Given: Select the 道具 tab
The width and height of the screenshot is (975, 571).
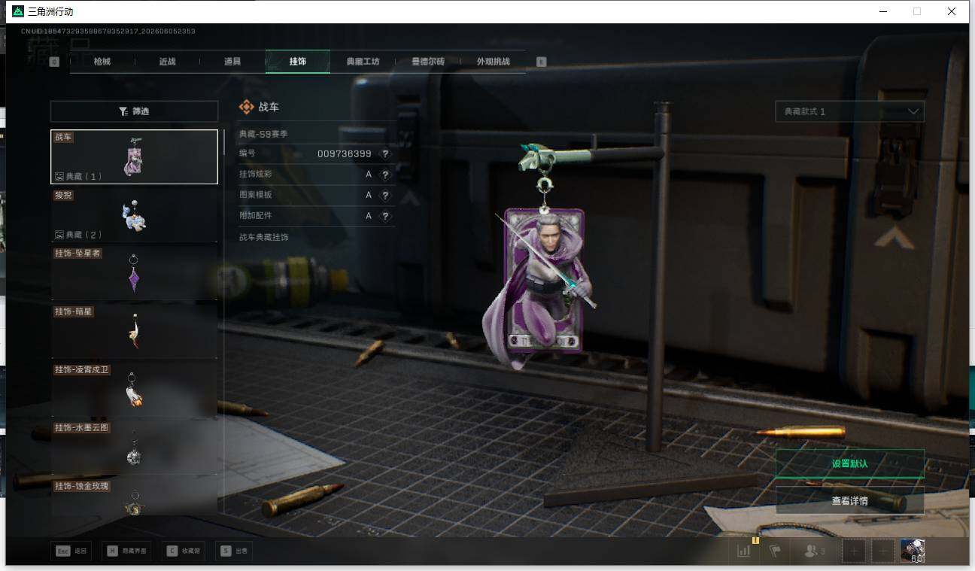Looking at the screenshot, I should coord(232,62).
